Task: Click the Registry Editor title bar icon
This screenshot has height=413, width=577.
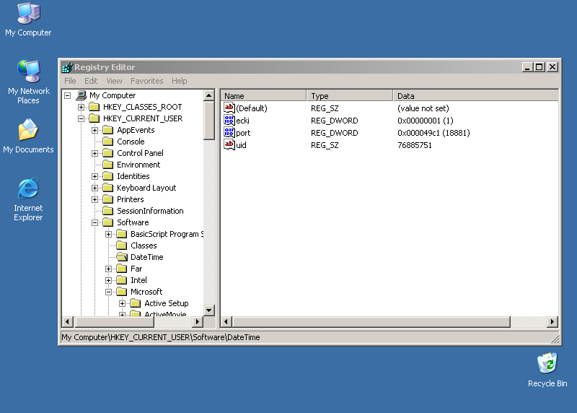Action: [x=67, y=67]
